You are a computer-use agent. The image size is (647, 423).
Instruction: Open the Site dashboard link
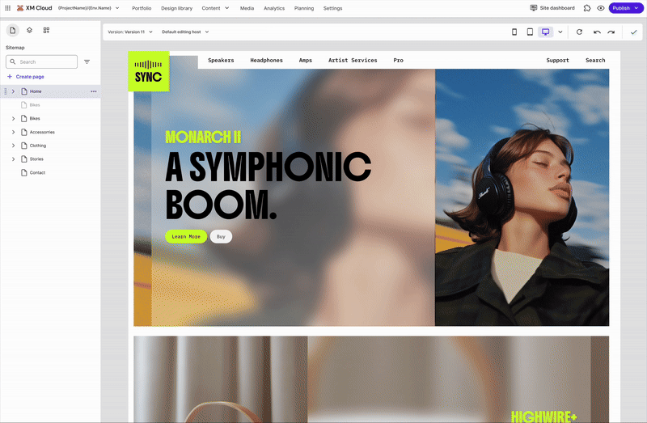552,8
